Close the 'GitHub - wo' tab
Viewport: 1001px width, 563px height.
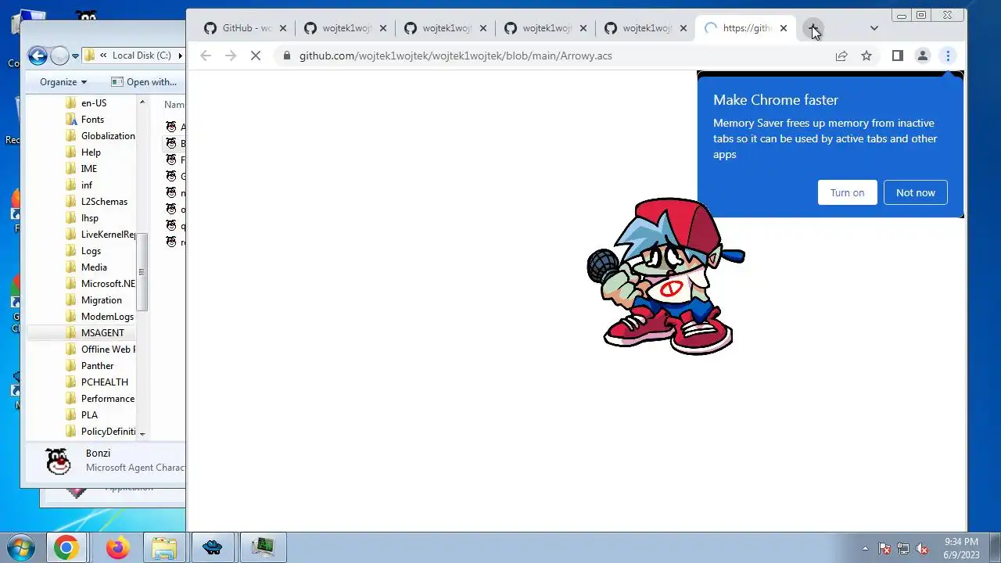283,28
